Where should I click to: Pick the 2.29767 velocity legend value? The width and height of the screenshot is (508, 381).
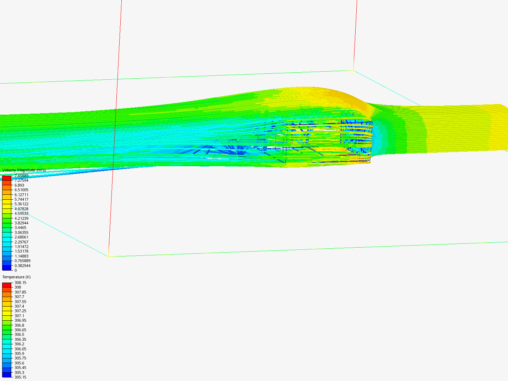tap(21, 242)
